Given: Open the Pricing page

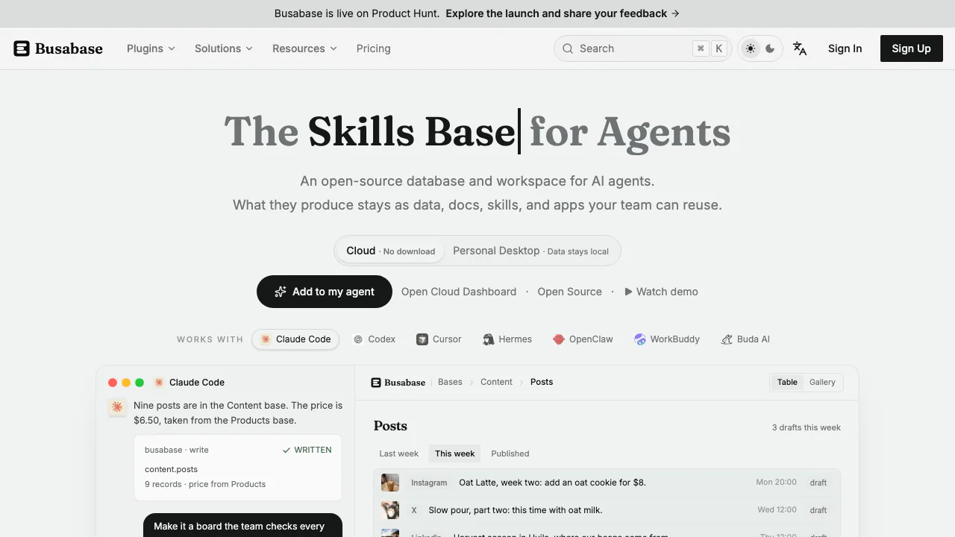Looking at the screenshot, I should tap(374, 48).
